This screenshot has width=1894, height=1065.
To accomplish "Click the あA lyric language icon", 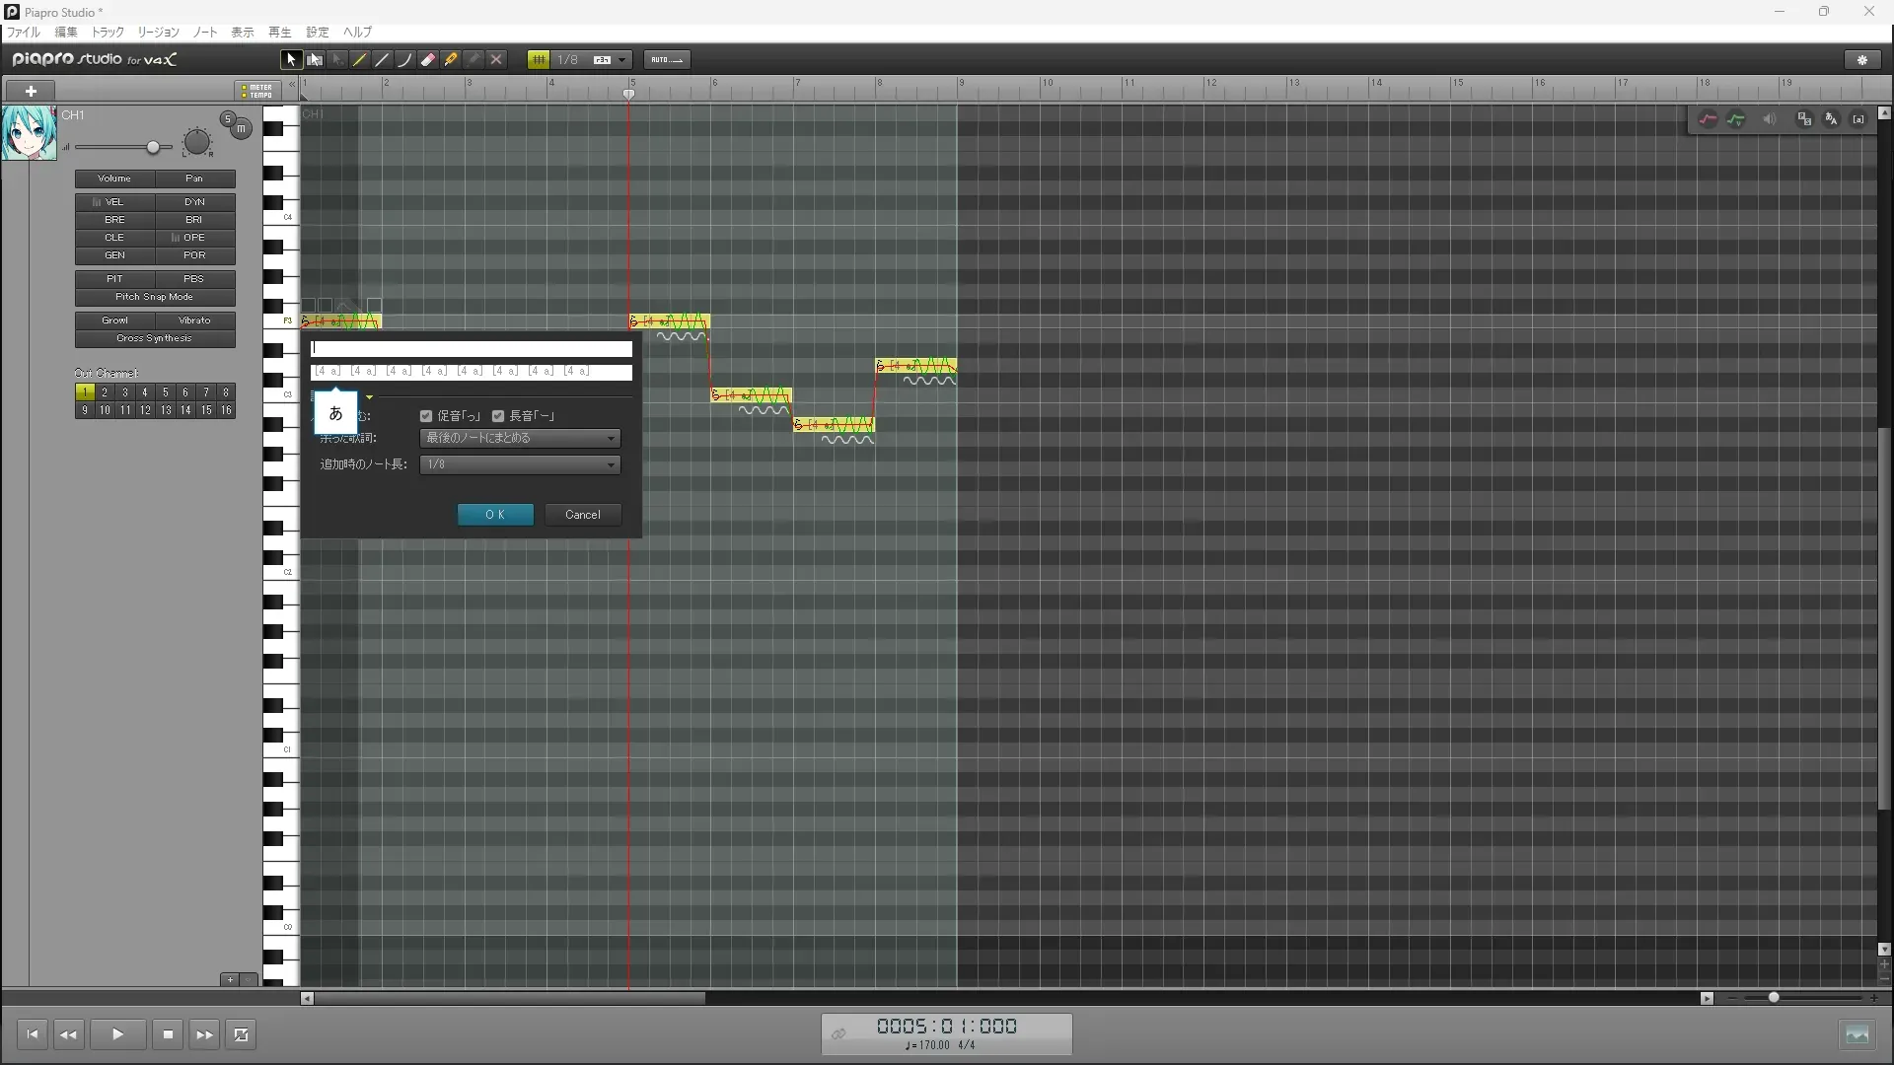I will coord(1831,119).
